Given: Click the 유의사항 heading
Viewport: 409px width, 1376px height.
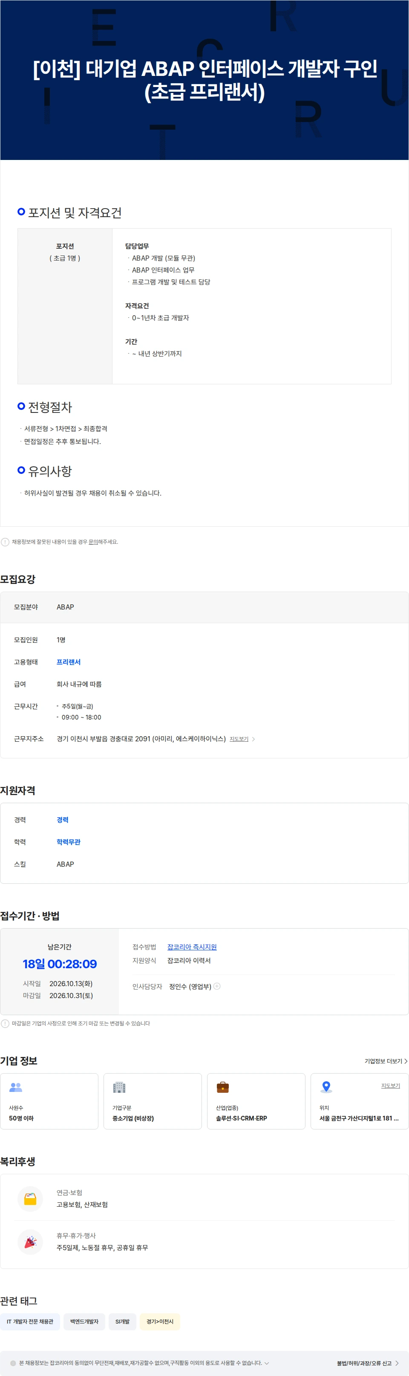Looking at the screenshot, I should [49, 471].
